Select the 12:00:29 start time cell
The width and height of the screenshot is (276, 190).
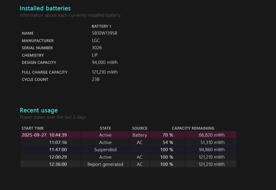pyautogui.click(x=58, y=157)
